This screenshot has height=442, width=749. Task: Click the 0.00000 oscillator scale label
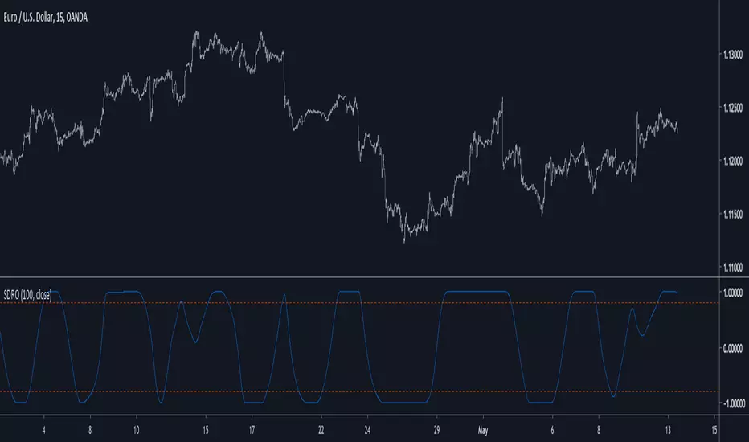pos(733,348)
